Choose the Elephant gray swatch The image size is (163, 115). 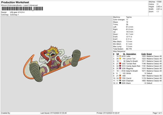pyautogui.click(x=120, y=81)
